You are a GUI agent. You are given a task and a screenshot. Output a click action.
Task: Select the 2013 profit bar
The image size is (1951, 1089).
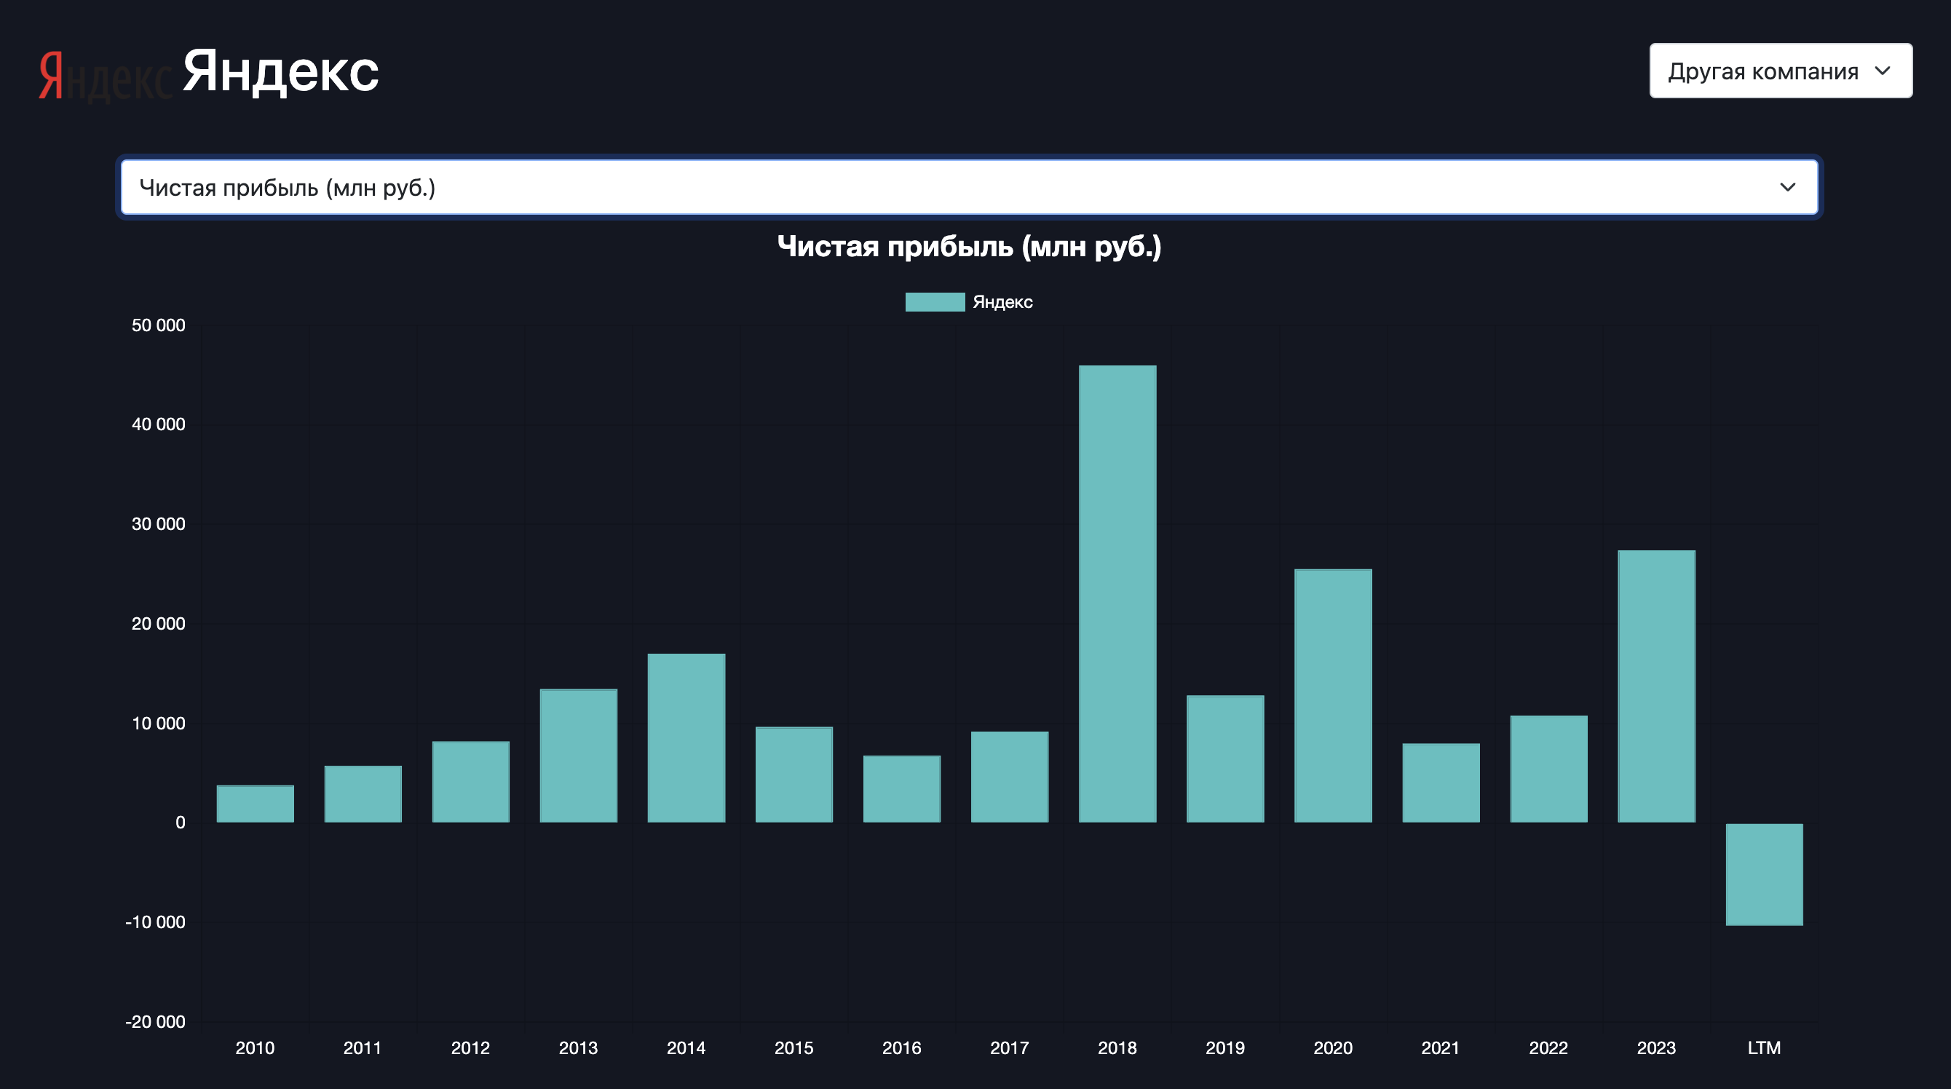[579, 756]
